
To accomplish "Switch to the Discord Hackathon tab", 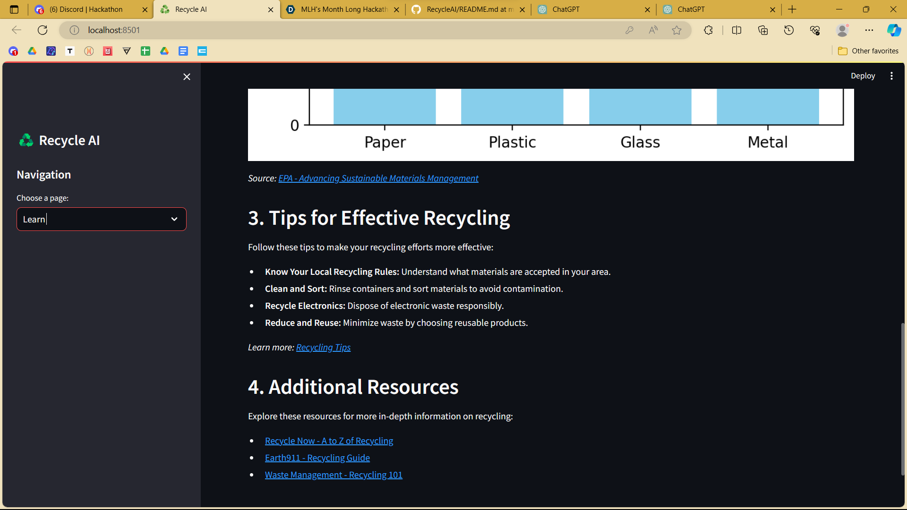I will (x=86, y=9).
